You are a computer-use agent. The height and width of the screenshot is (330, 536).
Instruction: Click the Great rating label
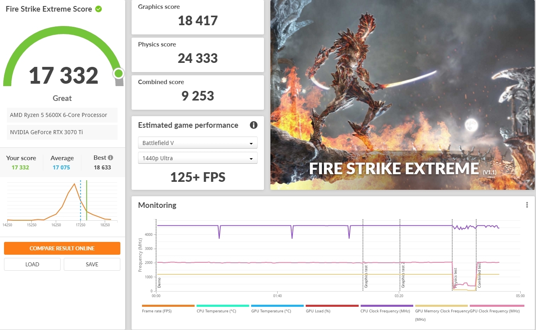(62, 98)
